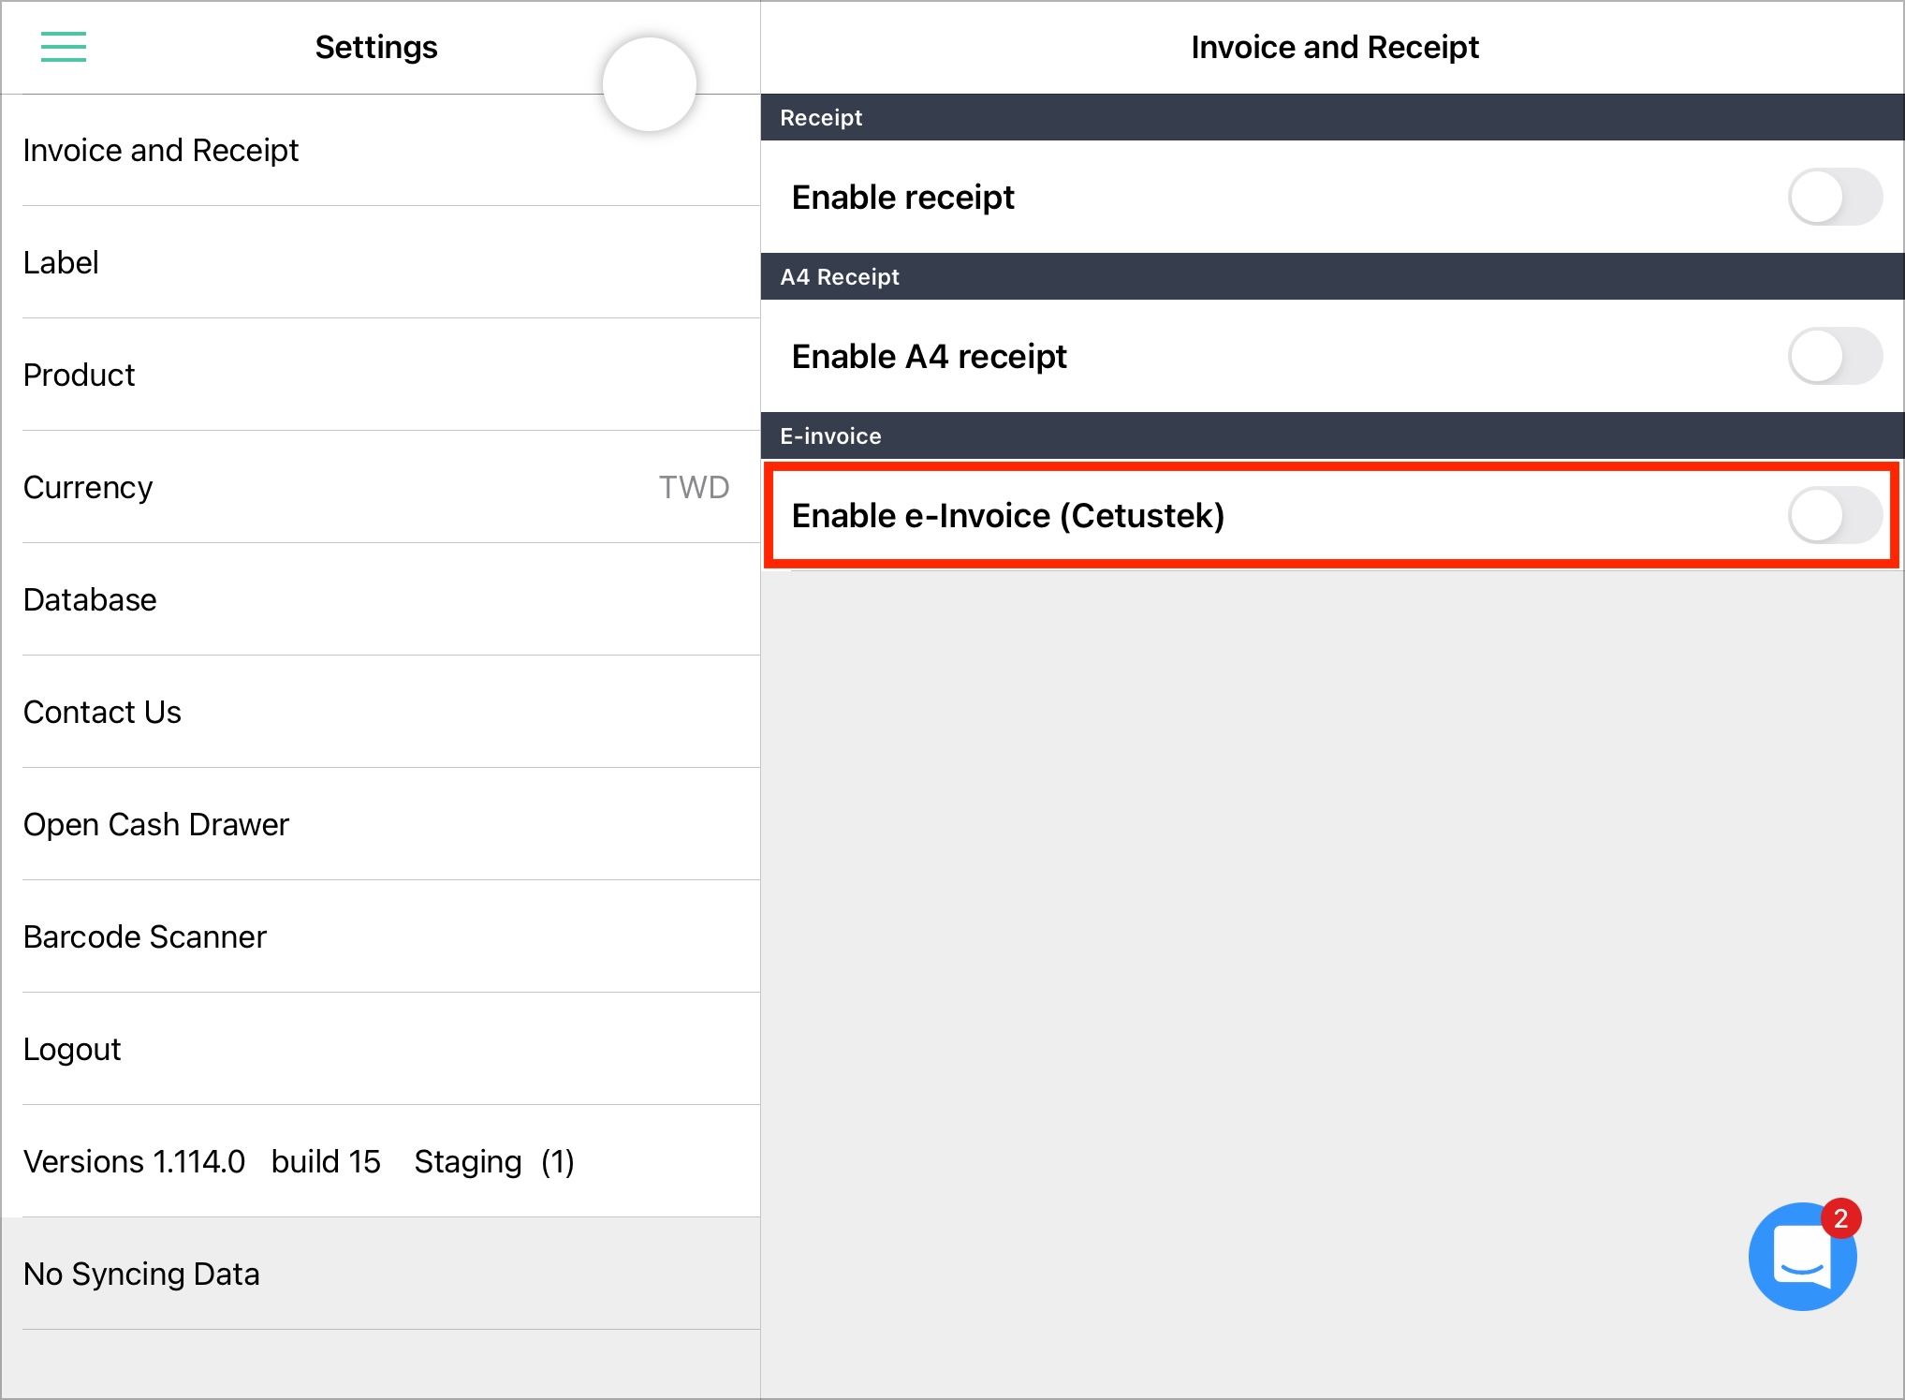Click the TWD currency value

[x=694, y=487]
